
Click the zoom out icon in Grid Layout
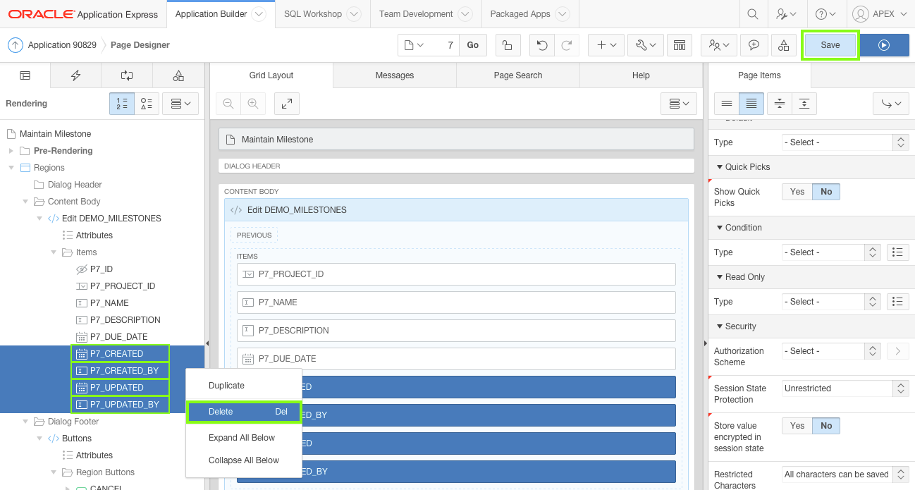coord(228,104)
